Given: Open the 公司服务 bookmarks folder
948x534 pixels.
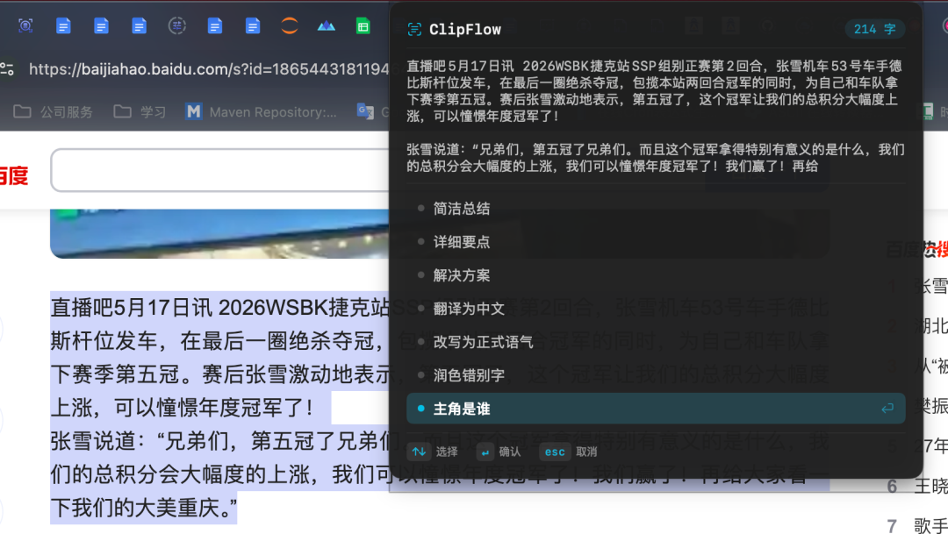Looking at the screenshot, I should [x=54, y=111].
